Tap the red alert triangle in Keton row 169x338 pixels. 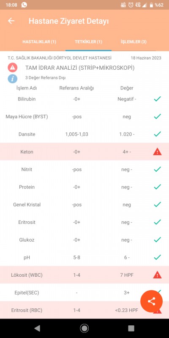157,152
